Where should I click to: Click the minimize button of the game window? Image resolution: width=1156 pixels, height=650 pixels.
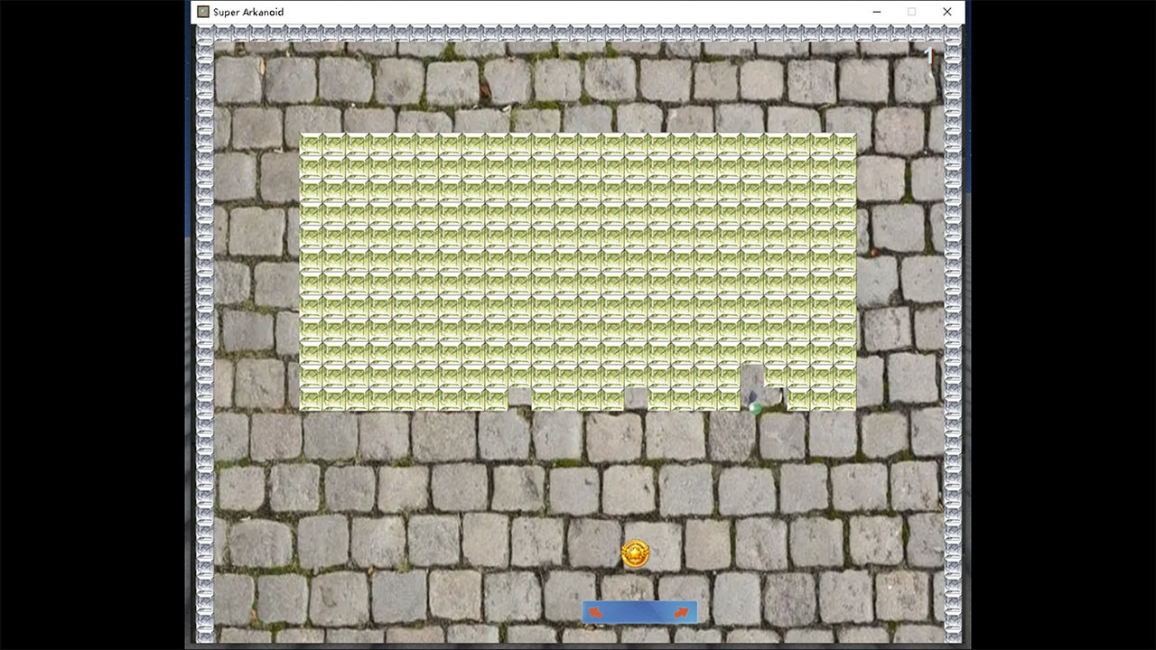tap(876, 12)
